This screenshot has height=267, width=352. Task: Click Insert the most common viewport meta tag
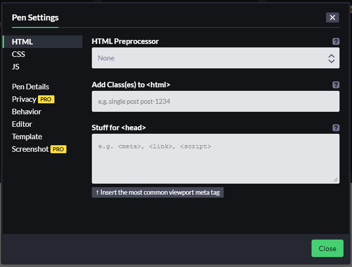[x=158, y=193]
